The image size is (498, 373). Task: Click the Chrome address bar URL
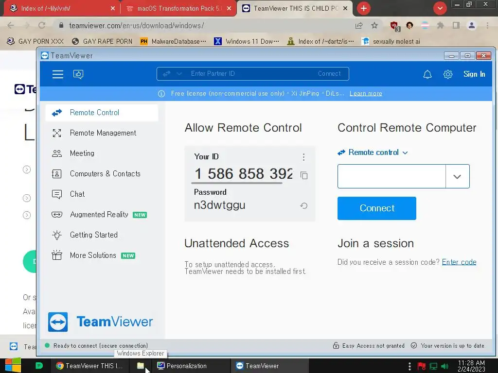137,25
